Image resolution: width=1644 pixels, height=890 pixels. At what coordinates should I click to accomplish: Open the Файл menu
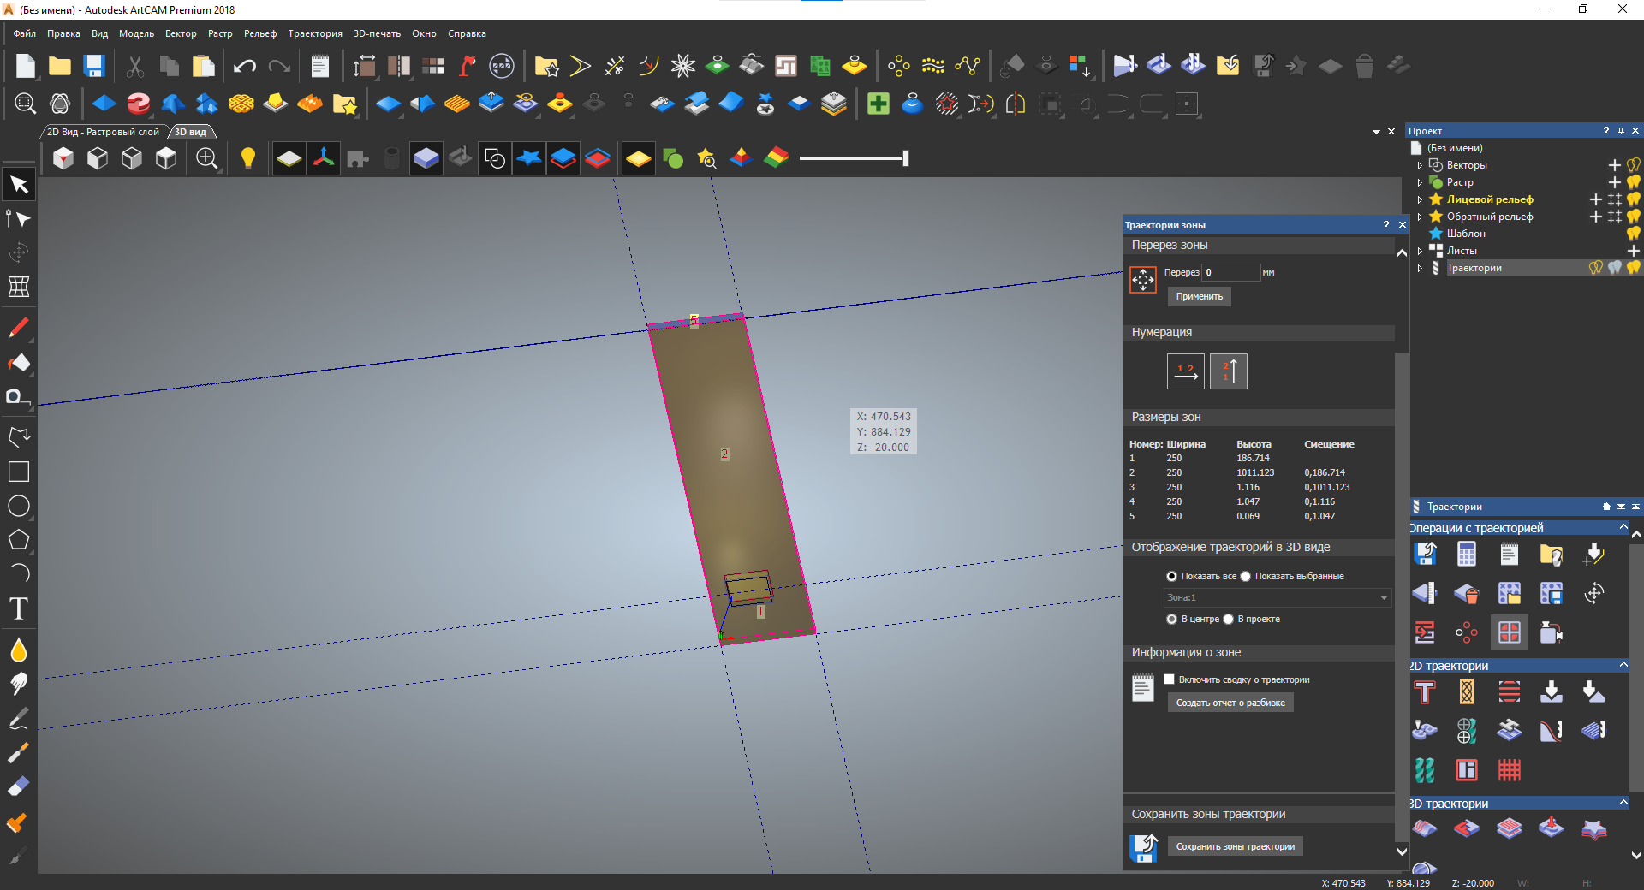tap(25, 33)
